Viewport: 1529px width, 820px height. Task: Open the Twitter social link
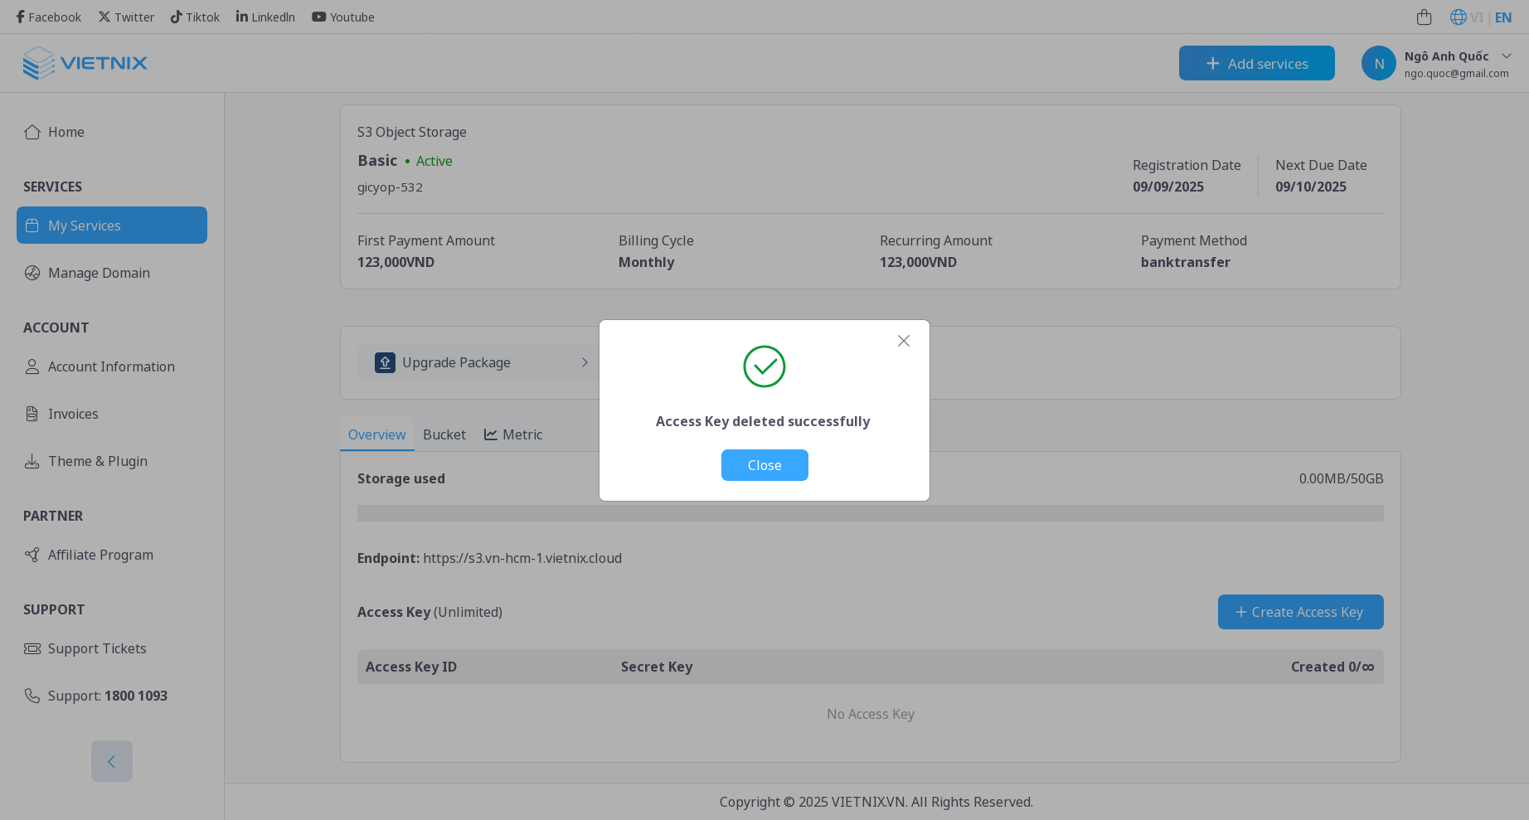pyautogui.click(x=126, y=17)
